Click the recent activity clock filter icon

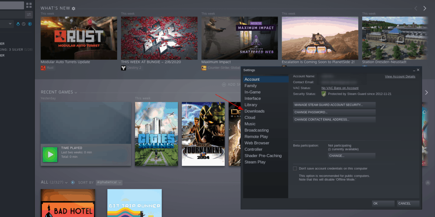pyautogui.click(x=24, y=24)
